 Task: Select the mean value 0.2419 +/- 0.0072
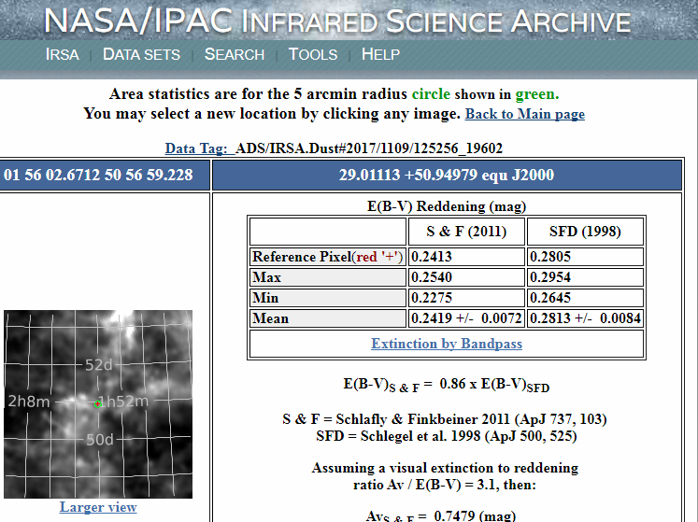(466, 318)
